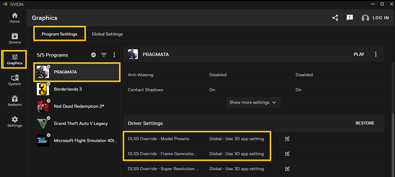
Task: Click the NVIDIA logo in title bar
Action: click(5, 4)
